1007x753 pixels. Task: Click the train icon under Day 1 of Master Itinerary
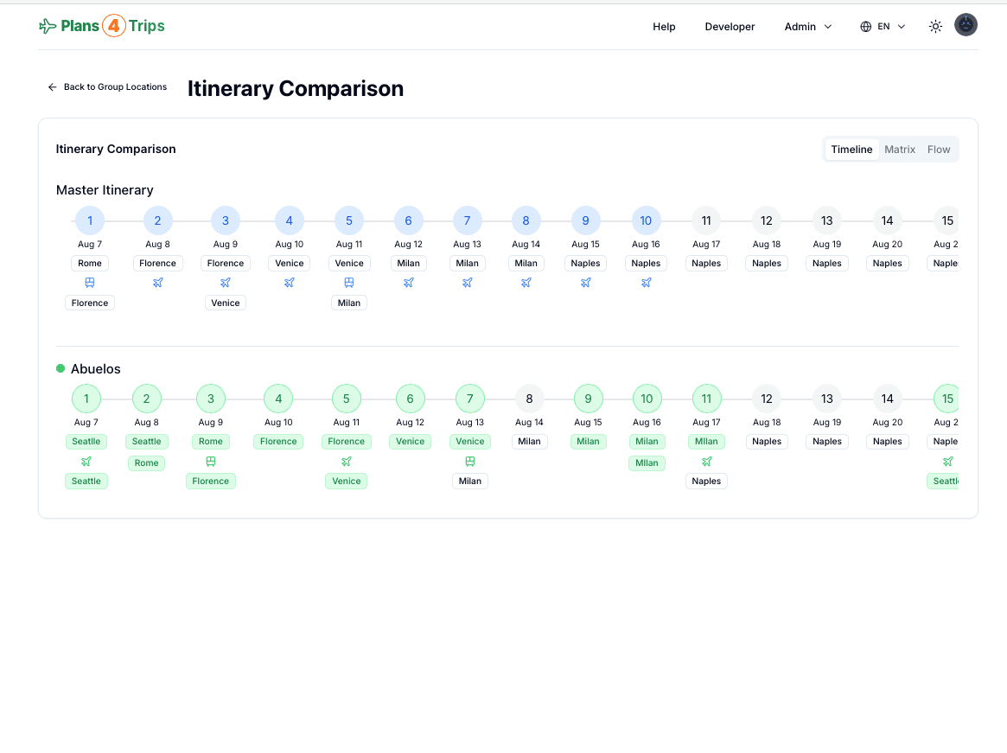(x=89, y=282)
